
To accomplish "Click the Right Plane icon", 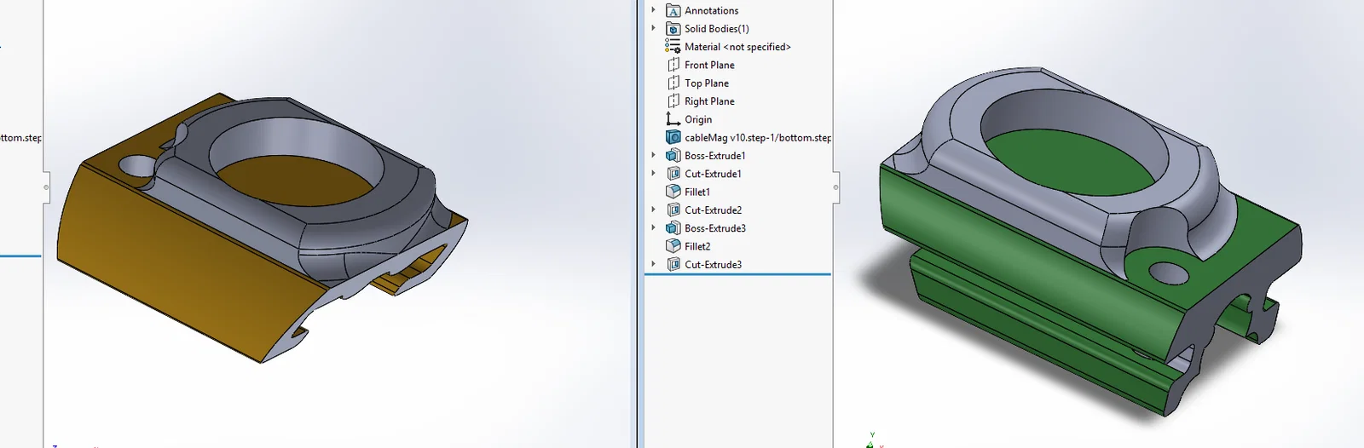I will tap(673, 101).
